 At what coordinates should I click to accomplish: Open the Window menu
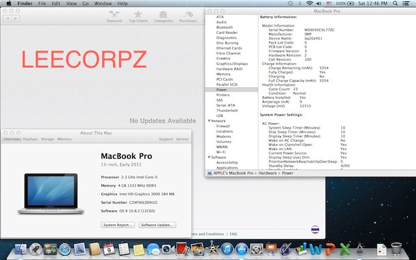pyautogui.click(x=103, y=3)
